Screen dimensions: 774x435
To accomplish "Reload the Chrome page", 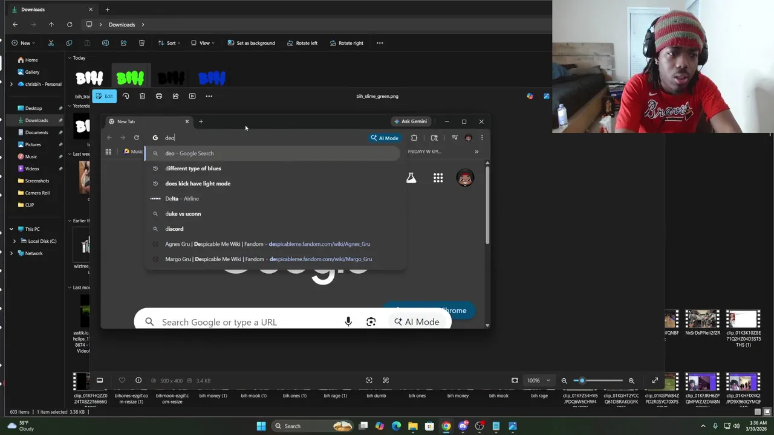I will [x=136, y=138].
